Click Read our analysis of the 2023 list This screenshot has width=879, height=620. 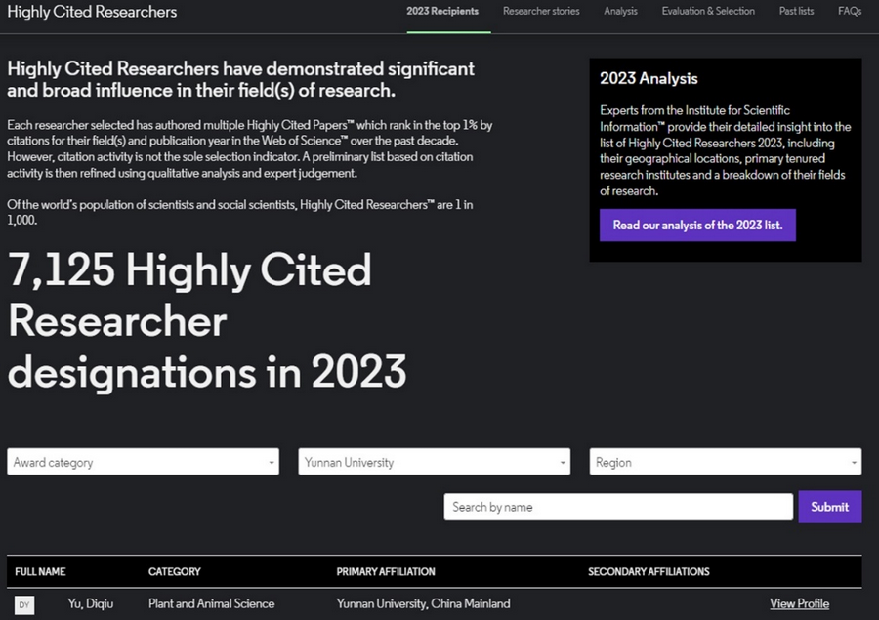point(697,226)
